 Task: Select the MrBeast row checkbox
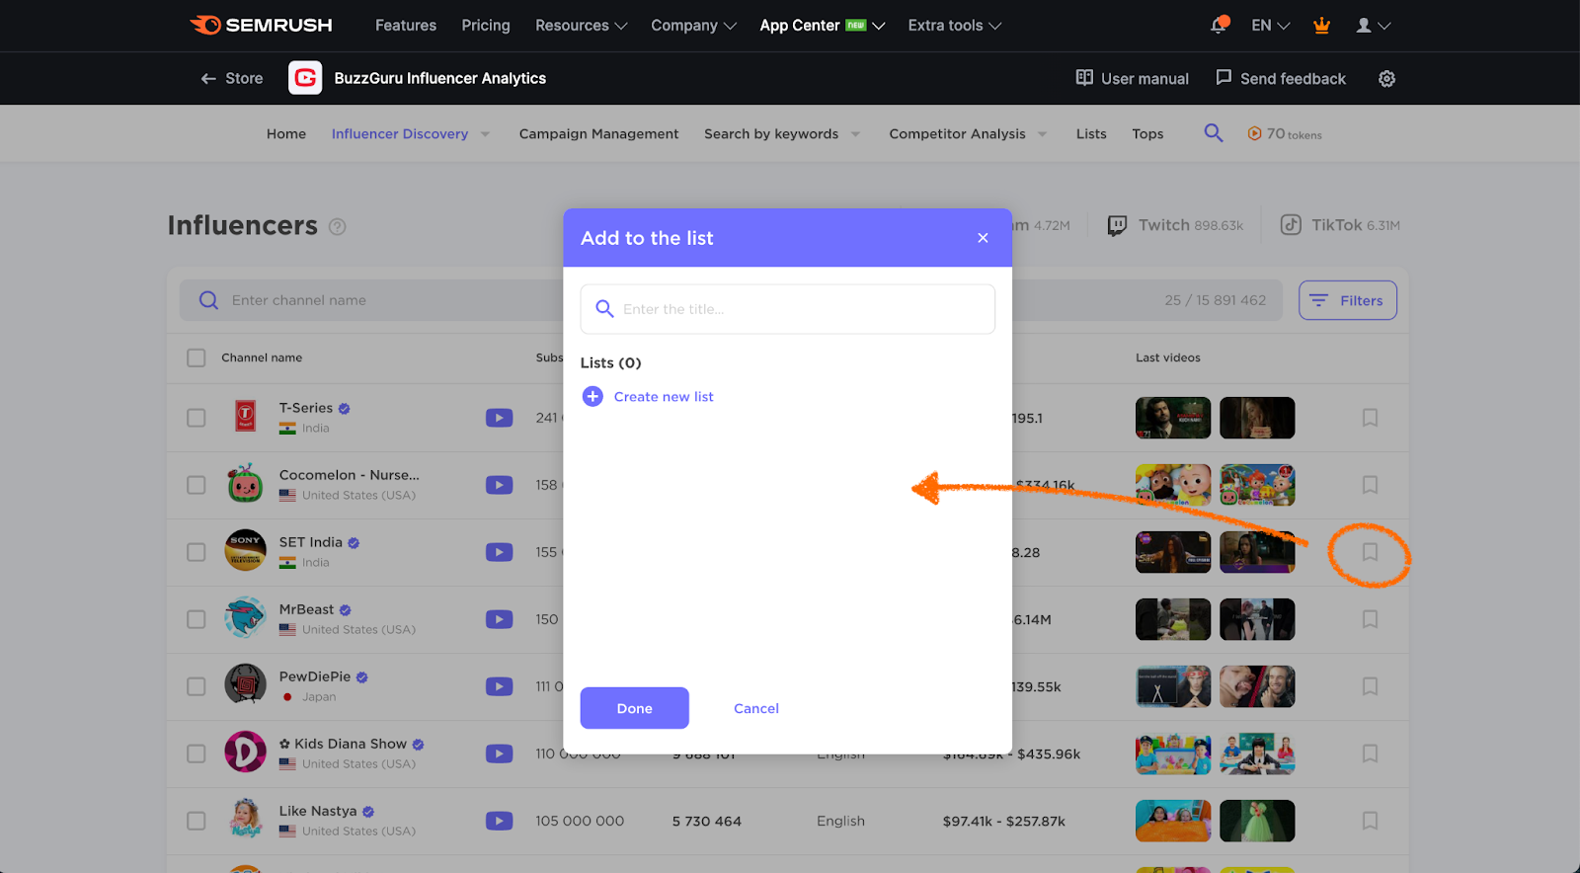point(197,619)
